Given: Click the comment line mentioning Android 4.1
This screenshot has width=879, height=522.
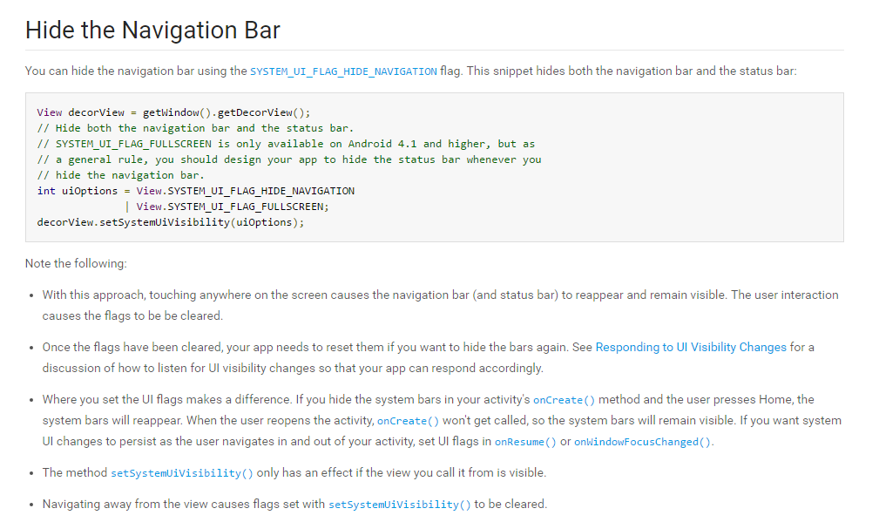Looking at the screenshot, I should [x=286, y=144].
